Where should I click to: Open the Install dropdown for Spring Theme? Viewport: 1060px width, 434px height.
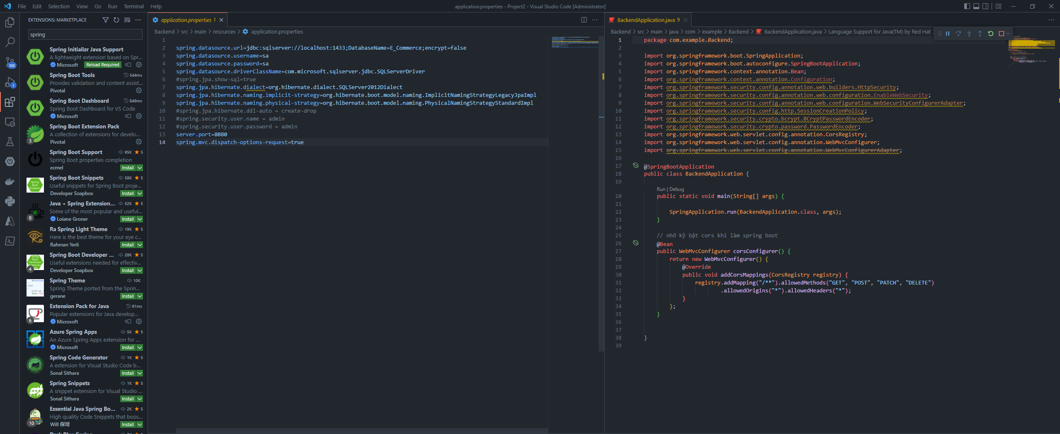tap(140, 296)
